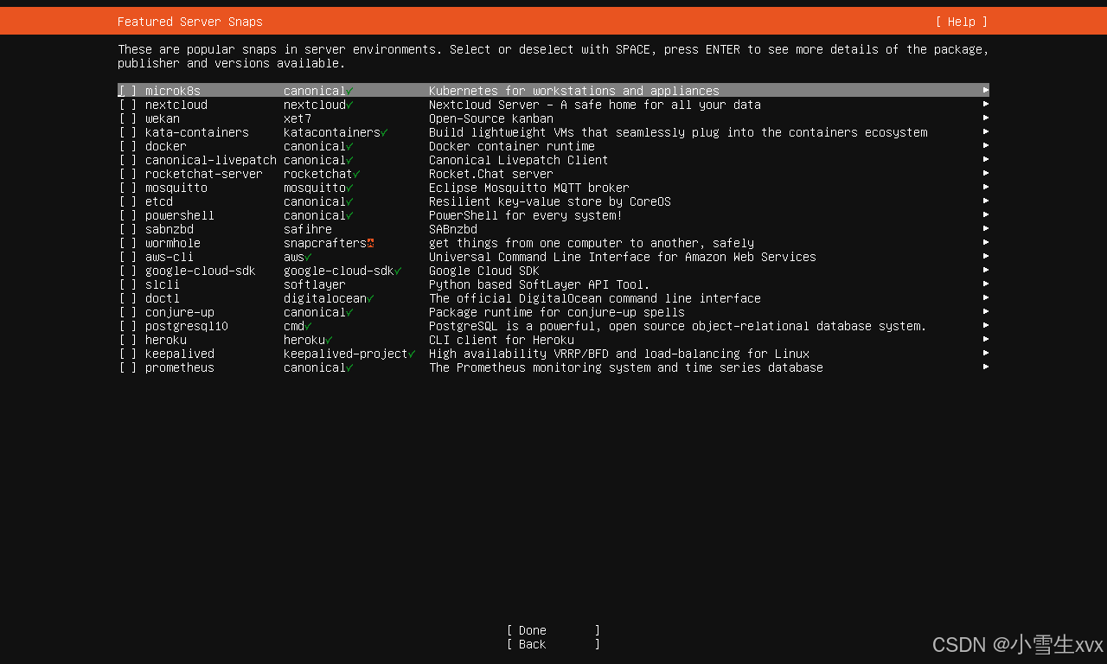1107x664 pixels.
Task: Enable the mosquitto checkbox
Action: tap(128, 188)
